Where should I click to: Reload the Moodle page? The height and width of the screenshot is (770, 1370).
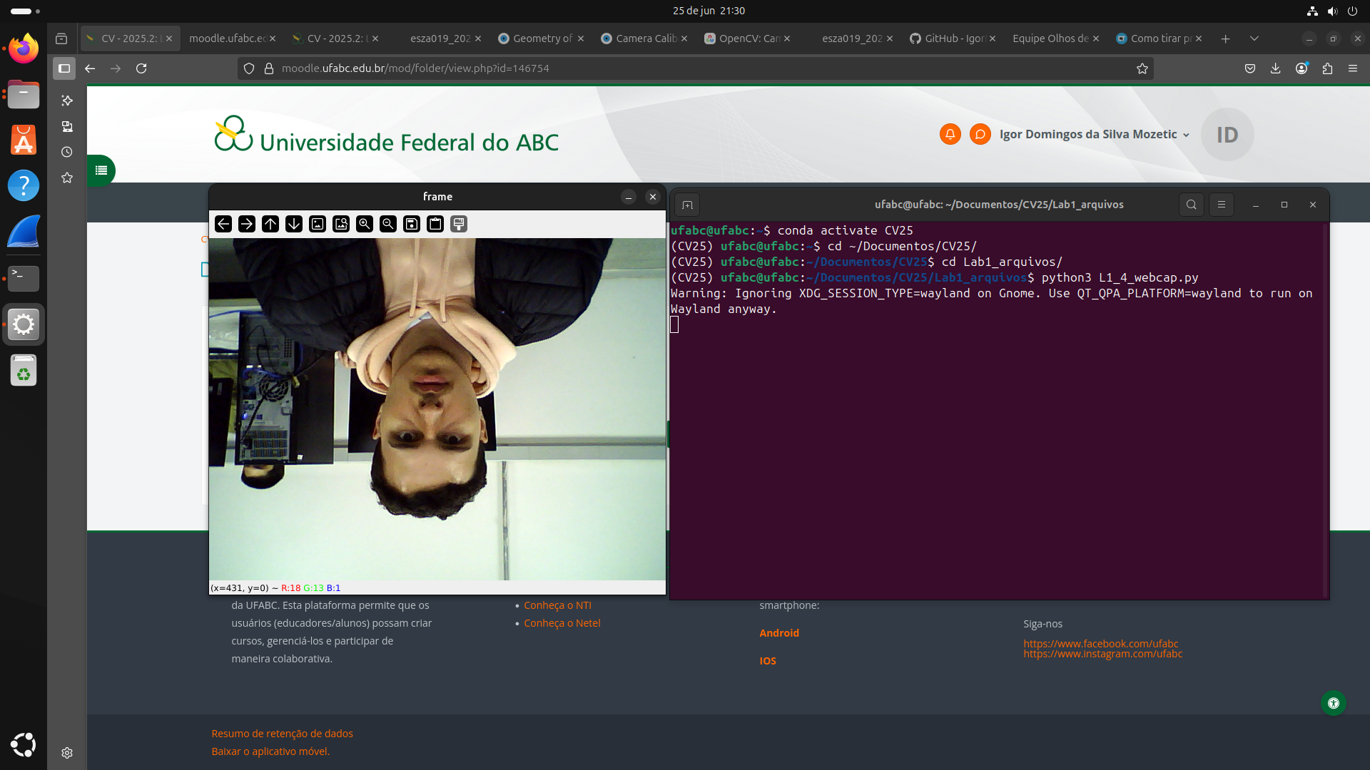point(141,68)
